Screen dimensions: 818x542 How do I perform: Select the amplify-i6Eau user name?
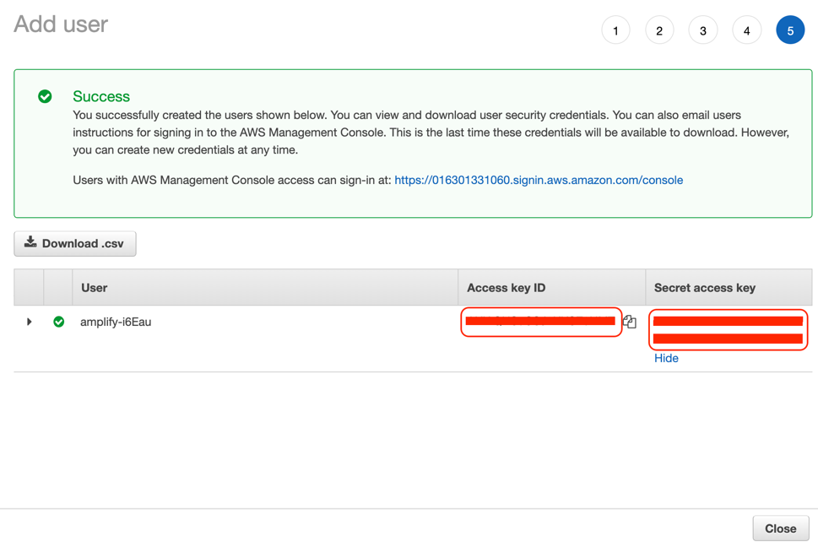[x=116, y=322]
